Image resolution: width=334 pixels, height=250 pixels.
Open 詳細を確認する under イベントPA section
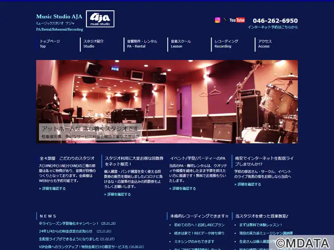(x=182, y=188)
